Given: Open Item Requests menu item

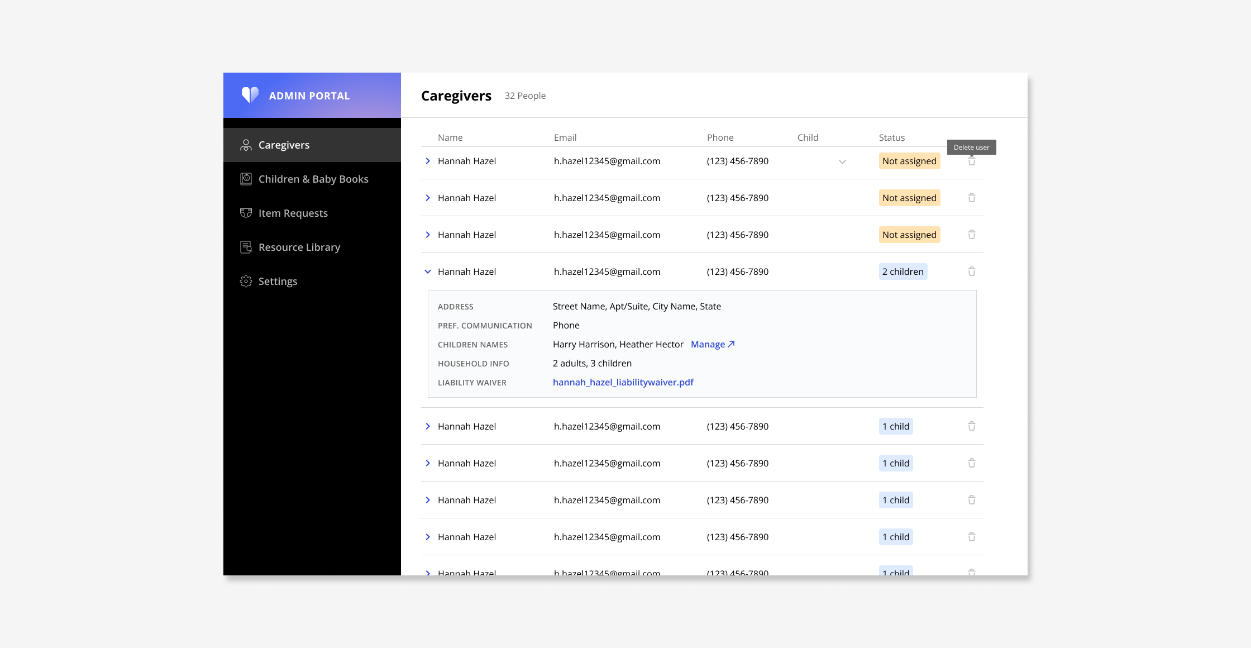Looking at the screenshot, I should 293,213.
